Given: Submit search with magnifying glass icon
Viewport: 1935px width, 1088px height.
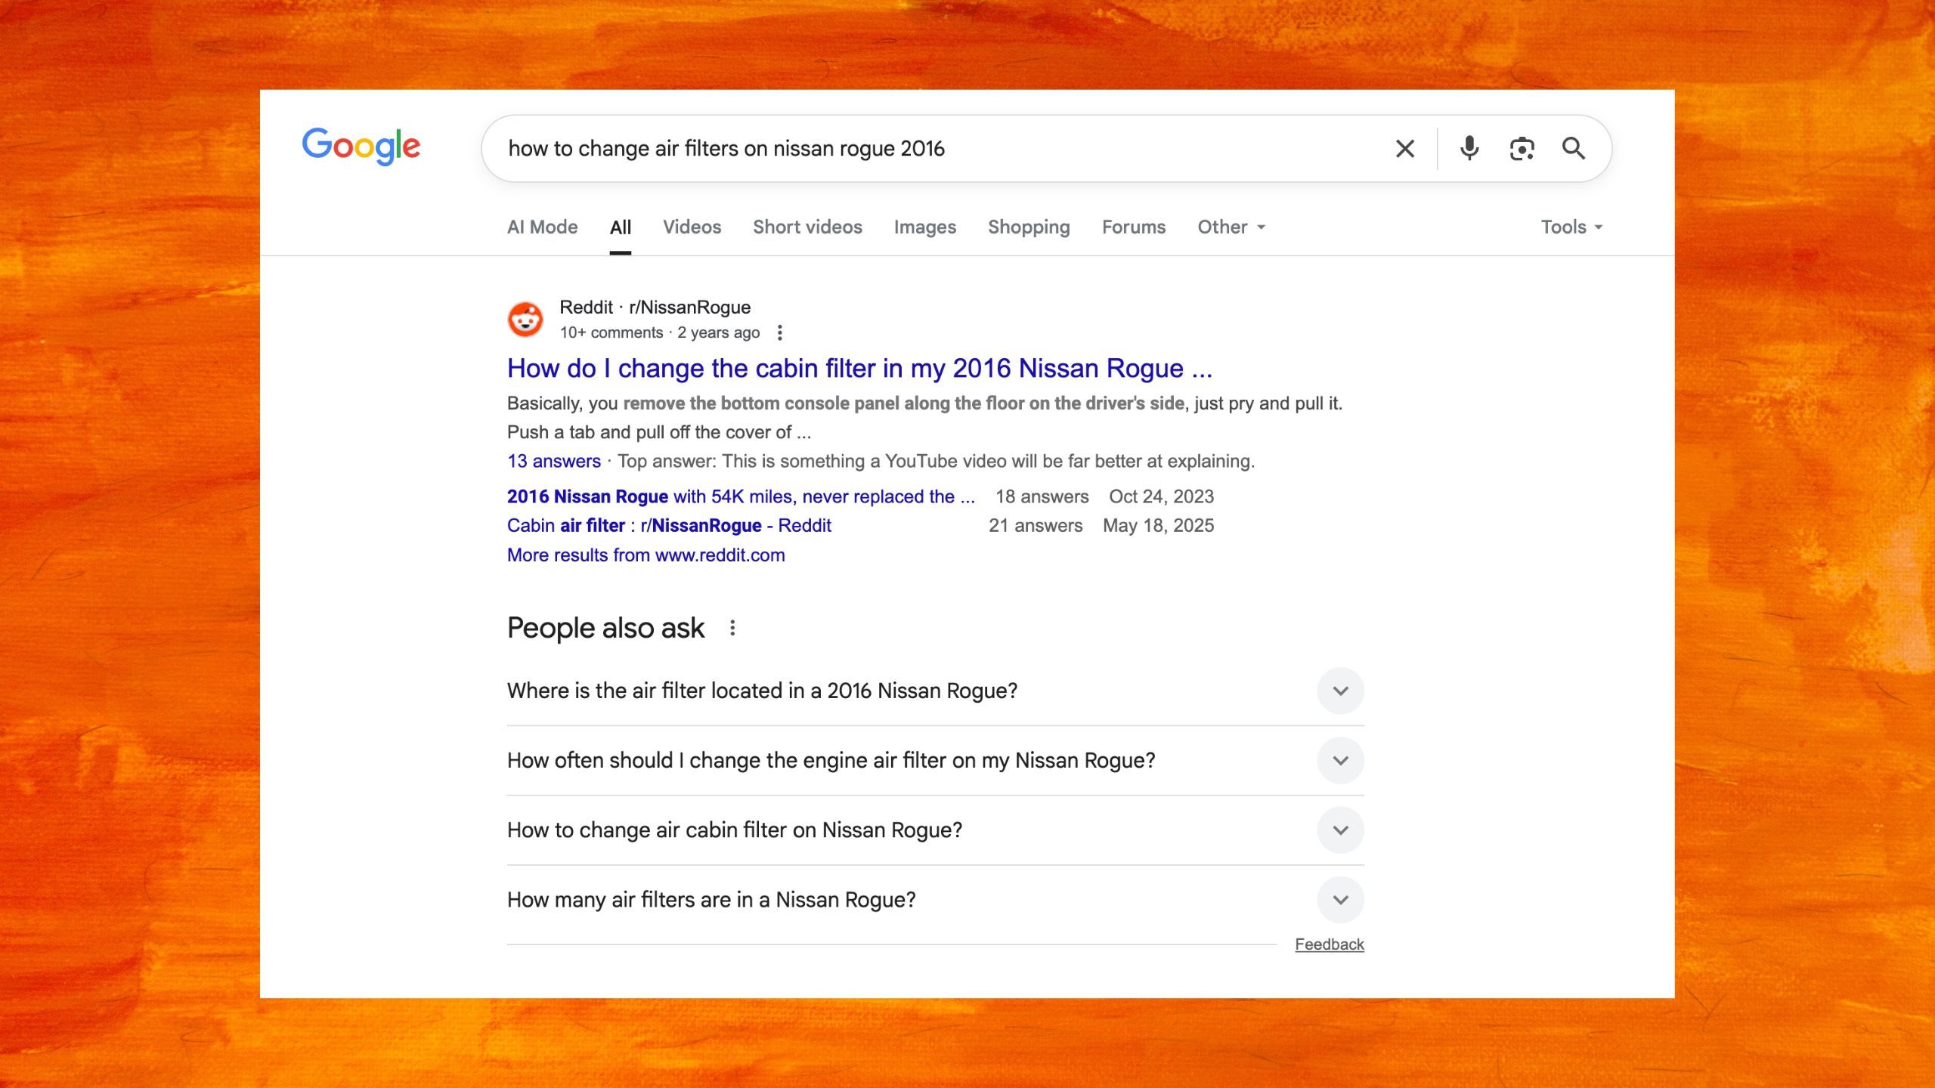Looking at the screenshot, I should click(1574, 149).
